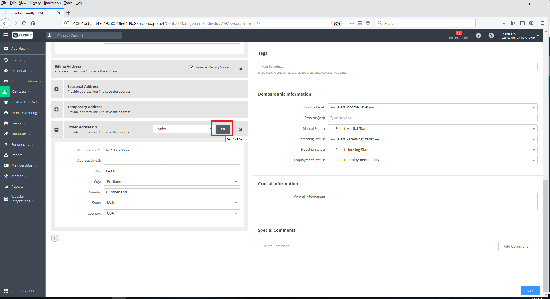This screenshot has width=550, height=299.
Task: Open the Select Housing Status dropdown
Action: pos(433,150)
